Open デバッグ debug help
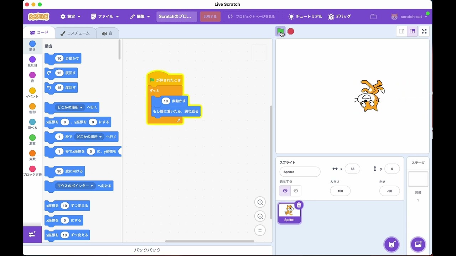 coord(340,17)
